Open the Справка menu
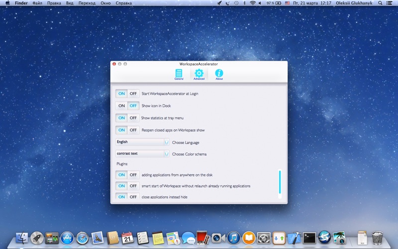This screenshot has height=249, width=398. coord(123,3)
